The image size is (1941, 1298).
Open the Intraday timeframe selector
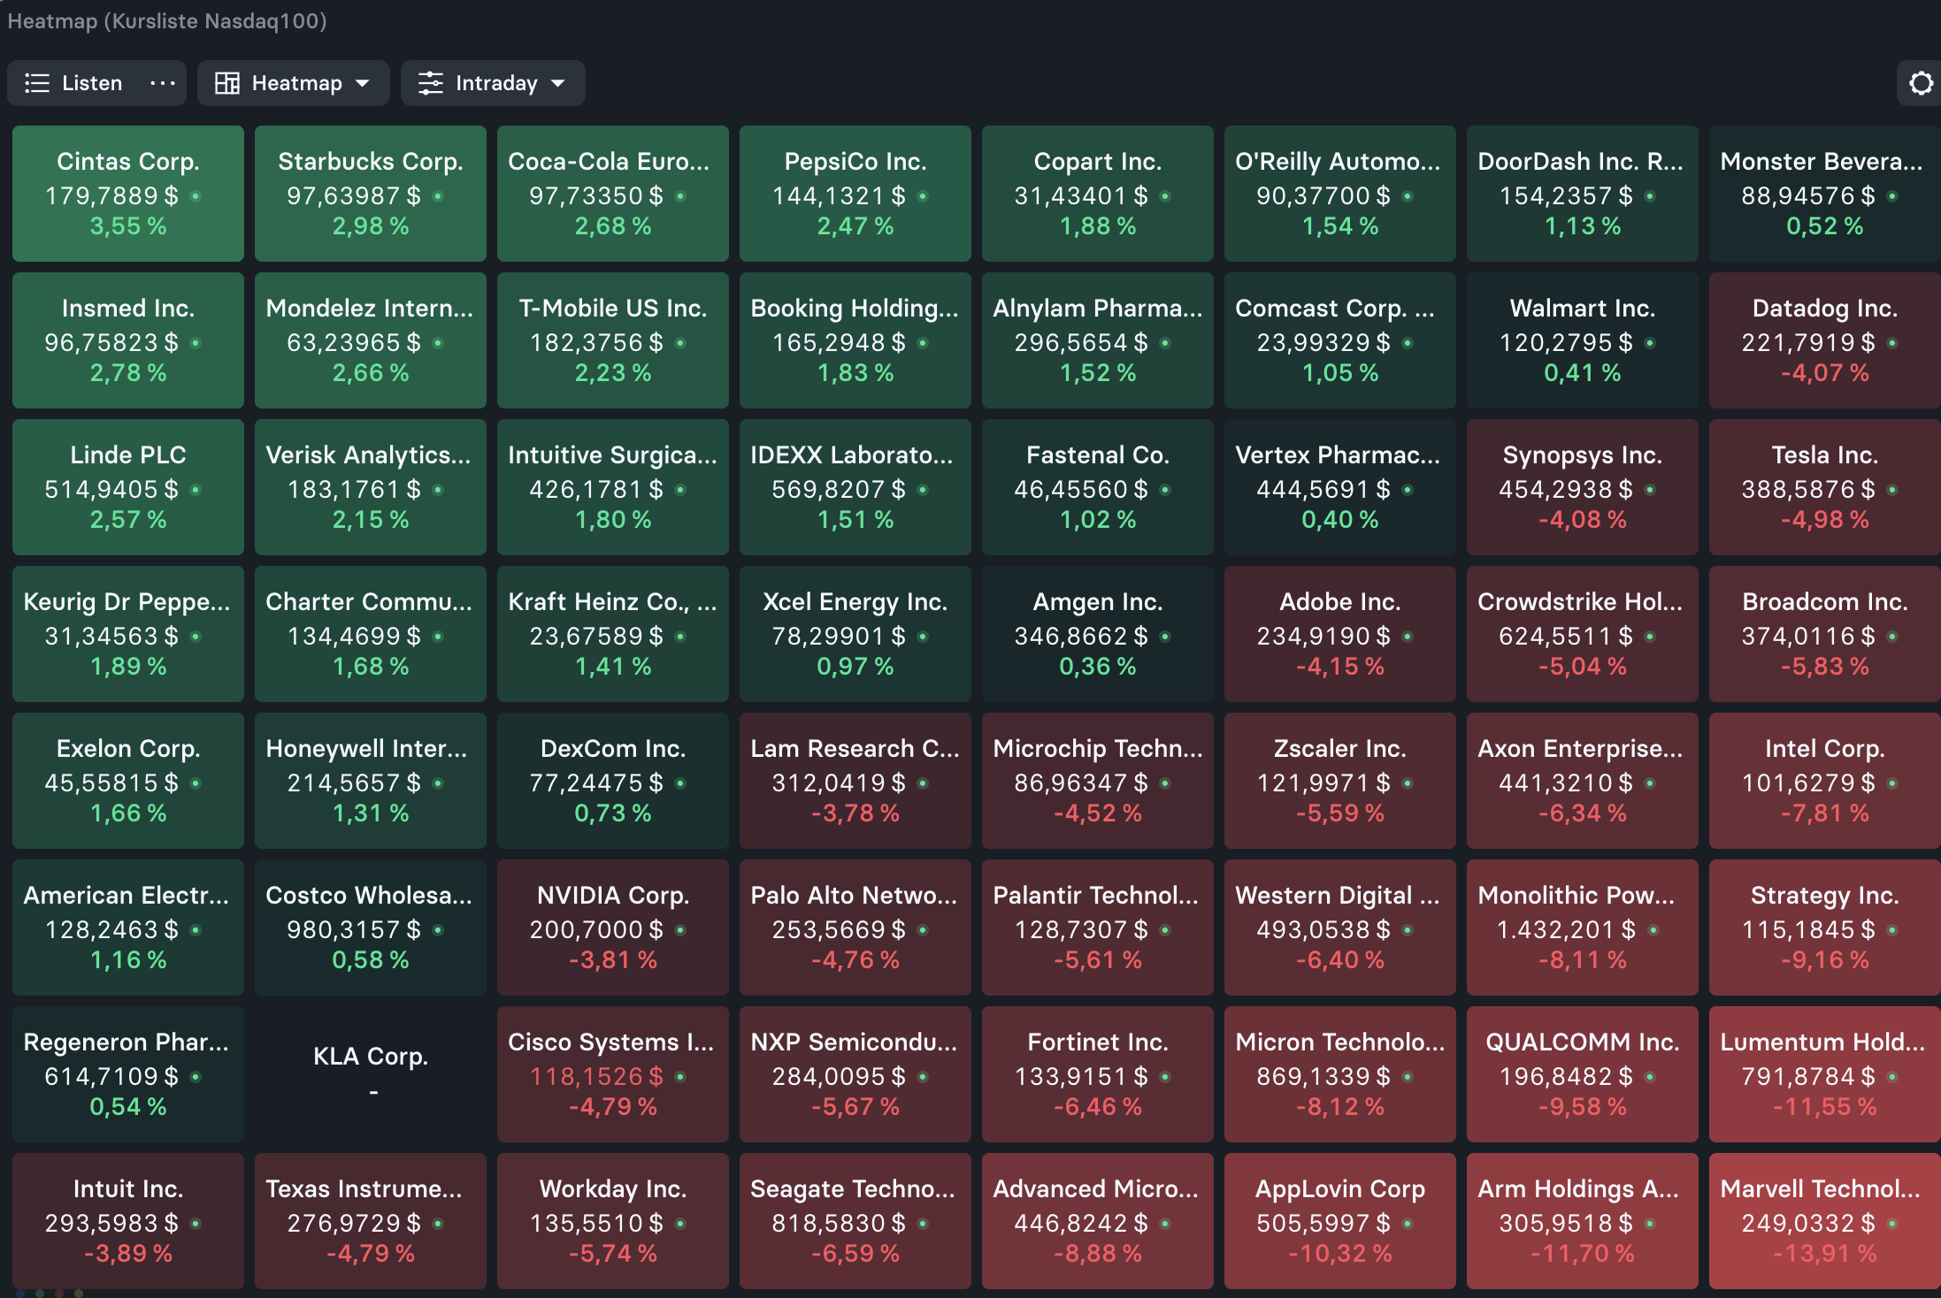click(x=493, y=83)
